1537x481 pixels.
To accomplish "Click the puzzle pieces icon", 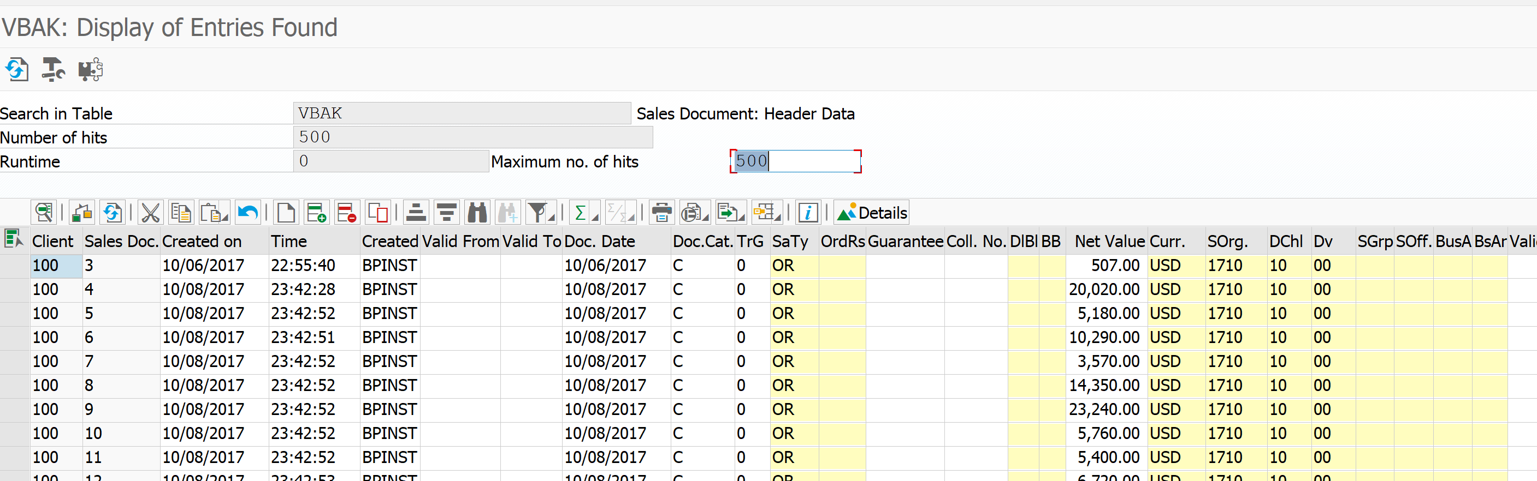I will 90,70.
